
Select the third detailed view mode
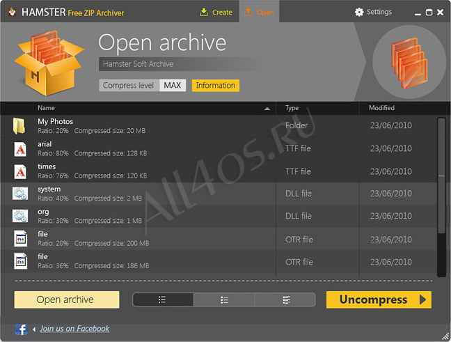[285, 300]
